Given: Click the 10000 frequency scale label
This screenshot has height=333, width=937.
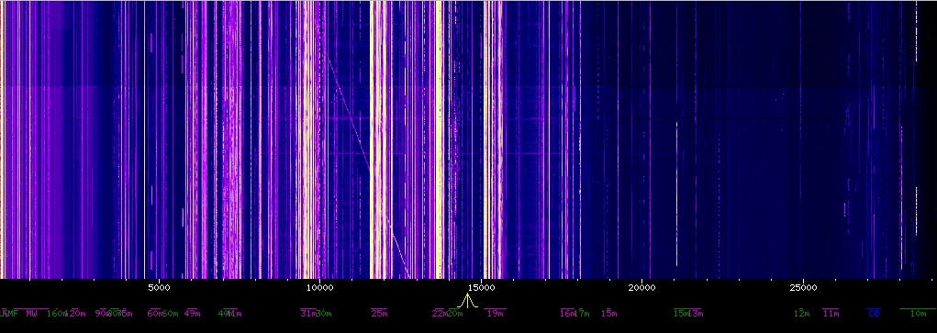Looking at the screenshot, I should coord(319,287).
